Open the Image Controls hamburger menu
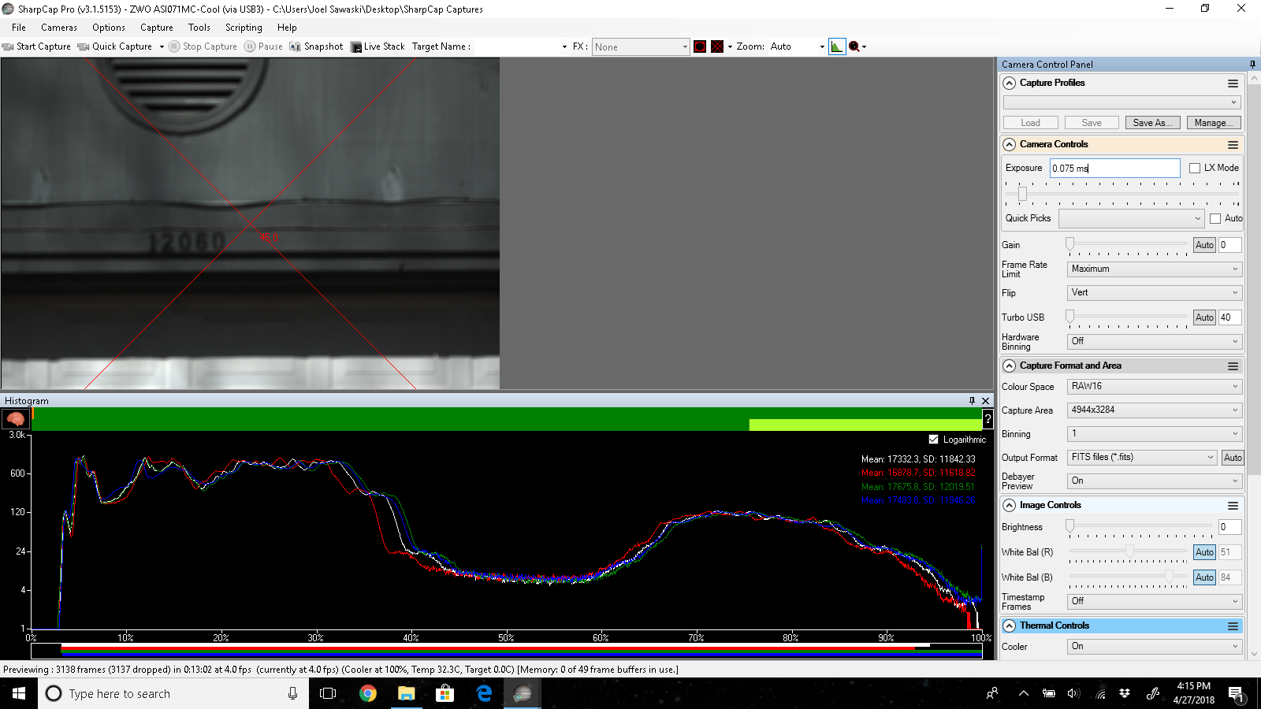1261x709 pixels. (x=1233, y=506)
